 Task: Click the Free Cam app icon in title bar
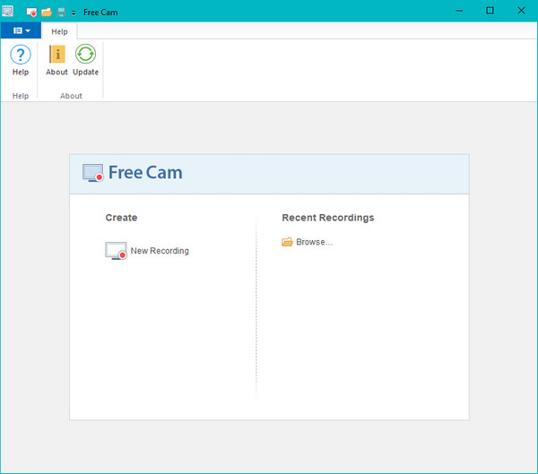click(7, 12)
